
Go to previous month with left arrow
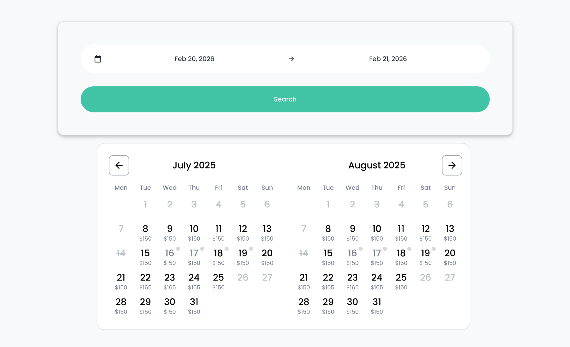pyautogui.click(x=119, y=165)
